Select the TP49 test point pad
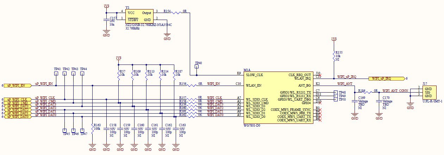Viewport: 444px width, 155px height. pyautogui.click(x=335, y=96)
